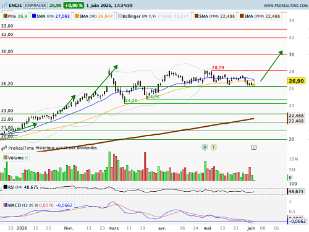Click the 30,00 horizontal level label
The image size is (309, 232).
tap(7, 51)
